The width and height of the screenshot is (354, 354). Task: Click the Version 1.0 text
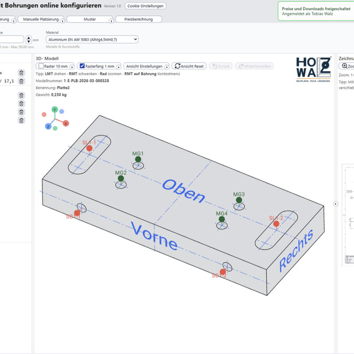point(112,6)
